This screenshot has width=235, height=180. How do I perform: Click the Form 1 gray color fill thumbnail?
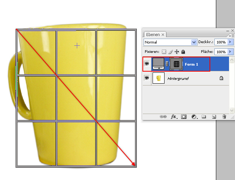pos(159,64)
